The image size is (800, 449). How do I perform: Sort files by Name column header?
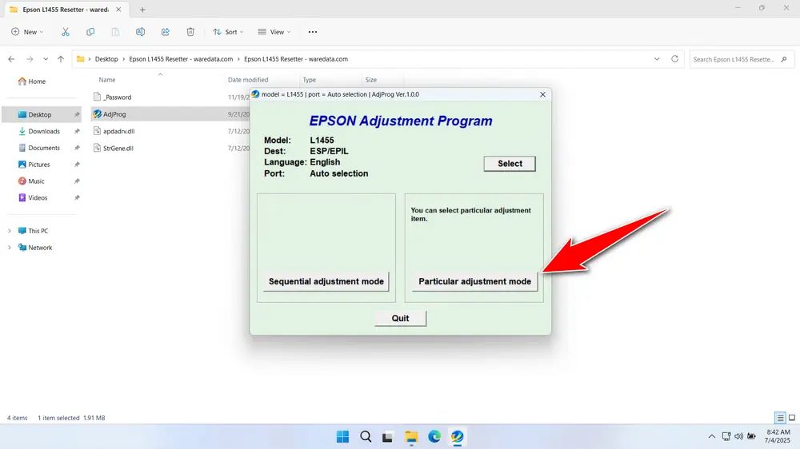click(x=107, y=80)
